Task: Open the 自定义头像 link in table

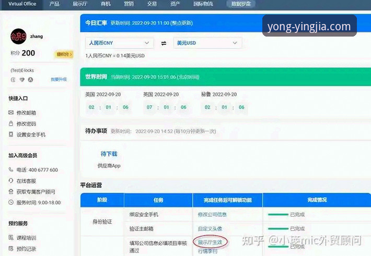Action: (210, 229)
